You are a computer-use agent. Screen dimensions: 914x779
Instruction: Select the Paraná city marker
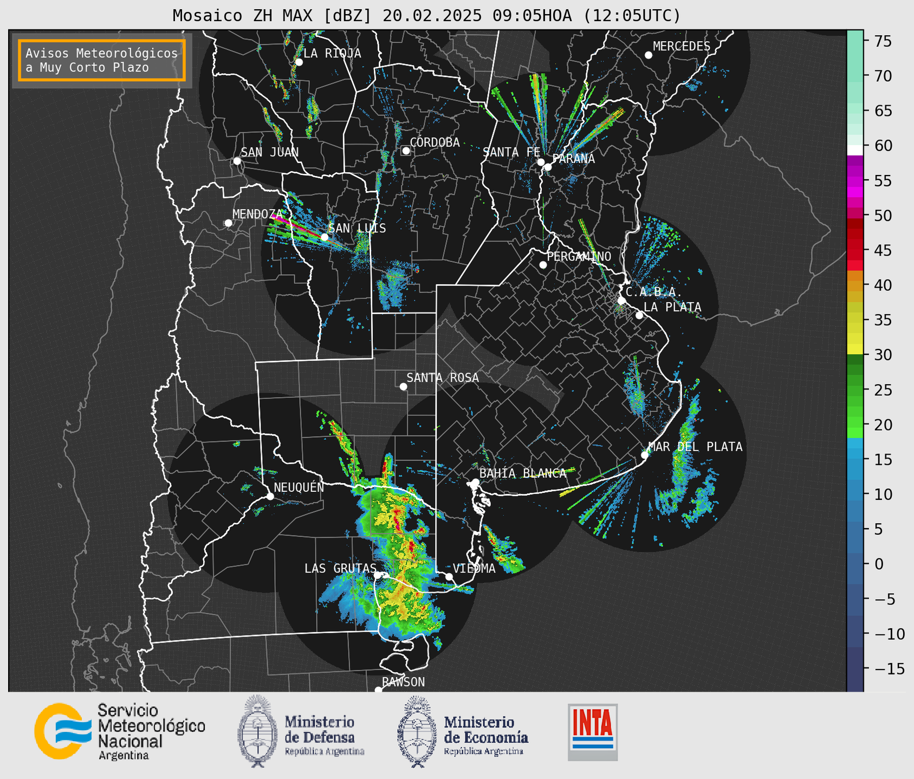pyautogui.click(x=548, y=167)
